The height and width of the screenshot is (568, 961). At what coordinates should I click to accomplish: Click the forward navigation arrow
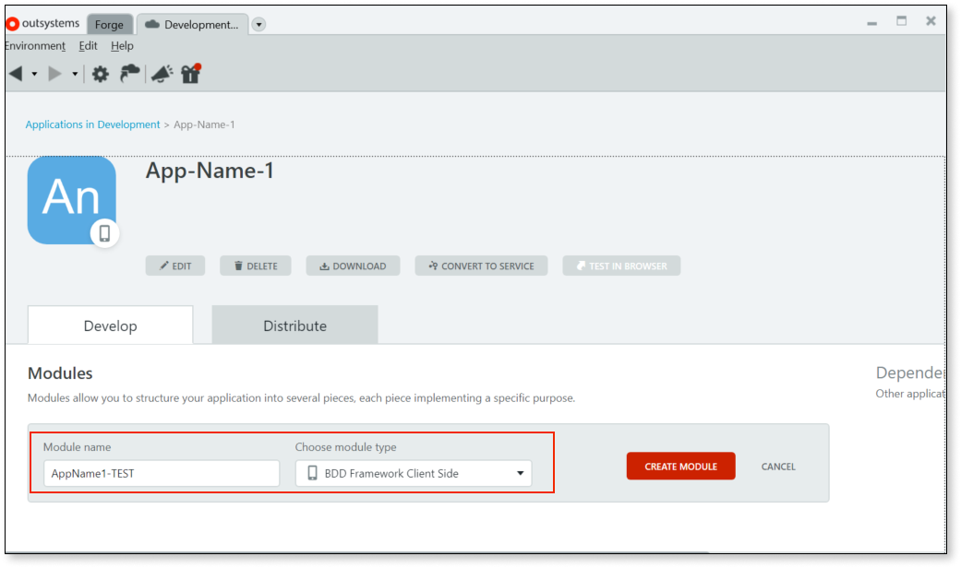55,74
